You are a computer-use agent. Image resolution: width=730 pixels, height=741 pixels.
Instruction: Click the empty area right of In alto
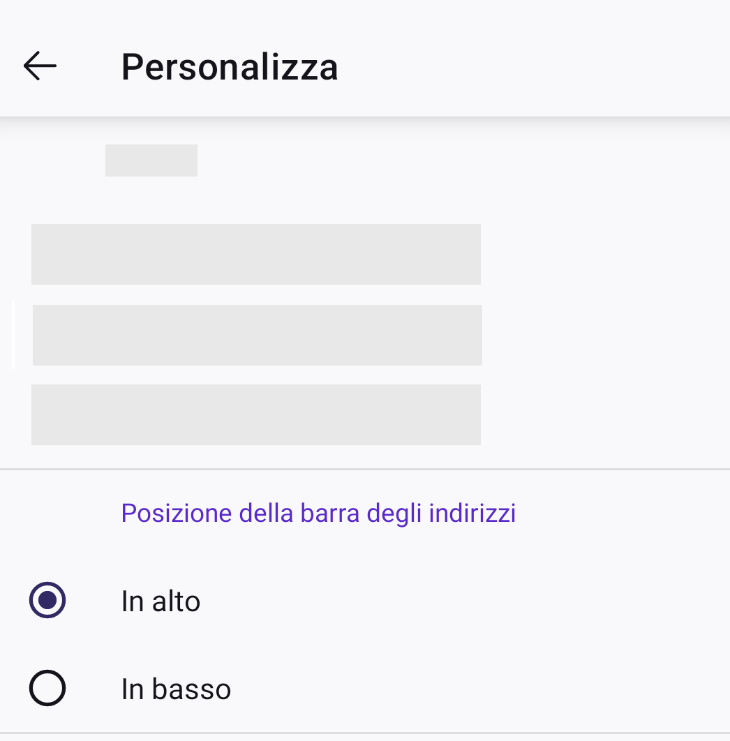pyautogui.click(x=461, y=601)
